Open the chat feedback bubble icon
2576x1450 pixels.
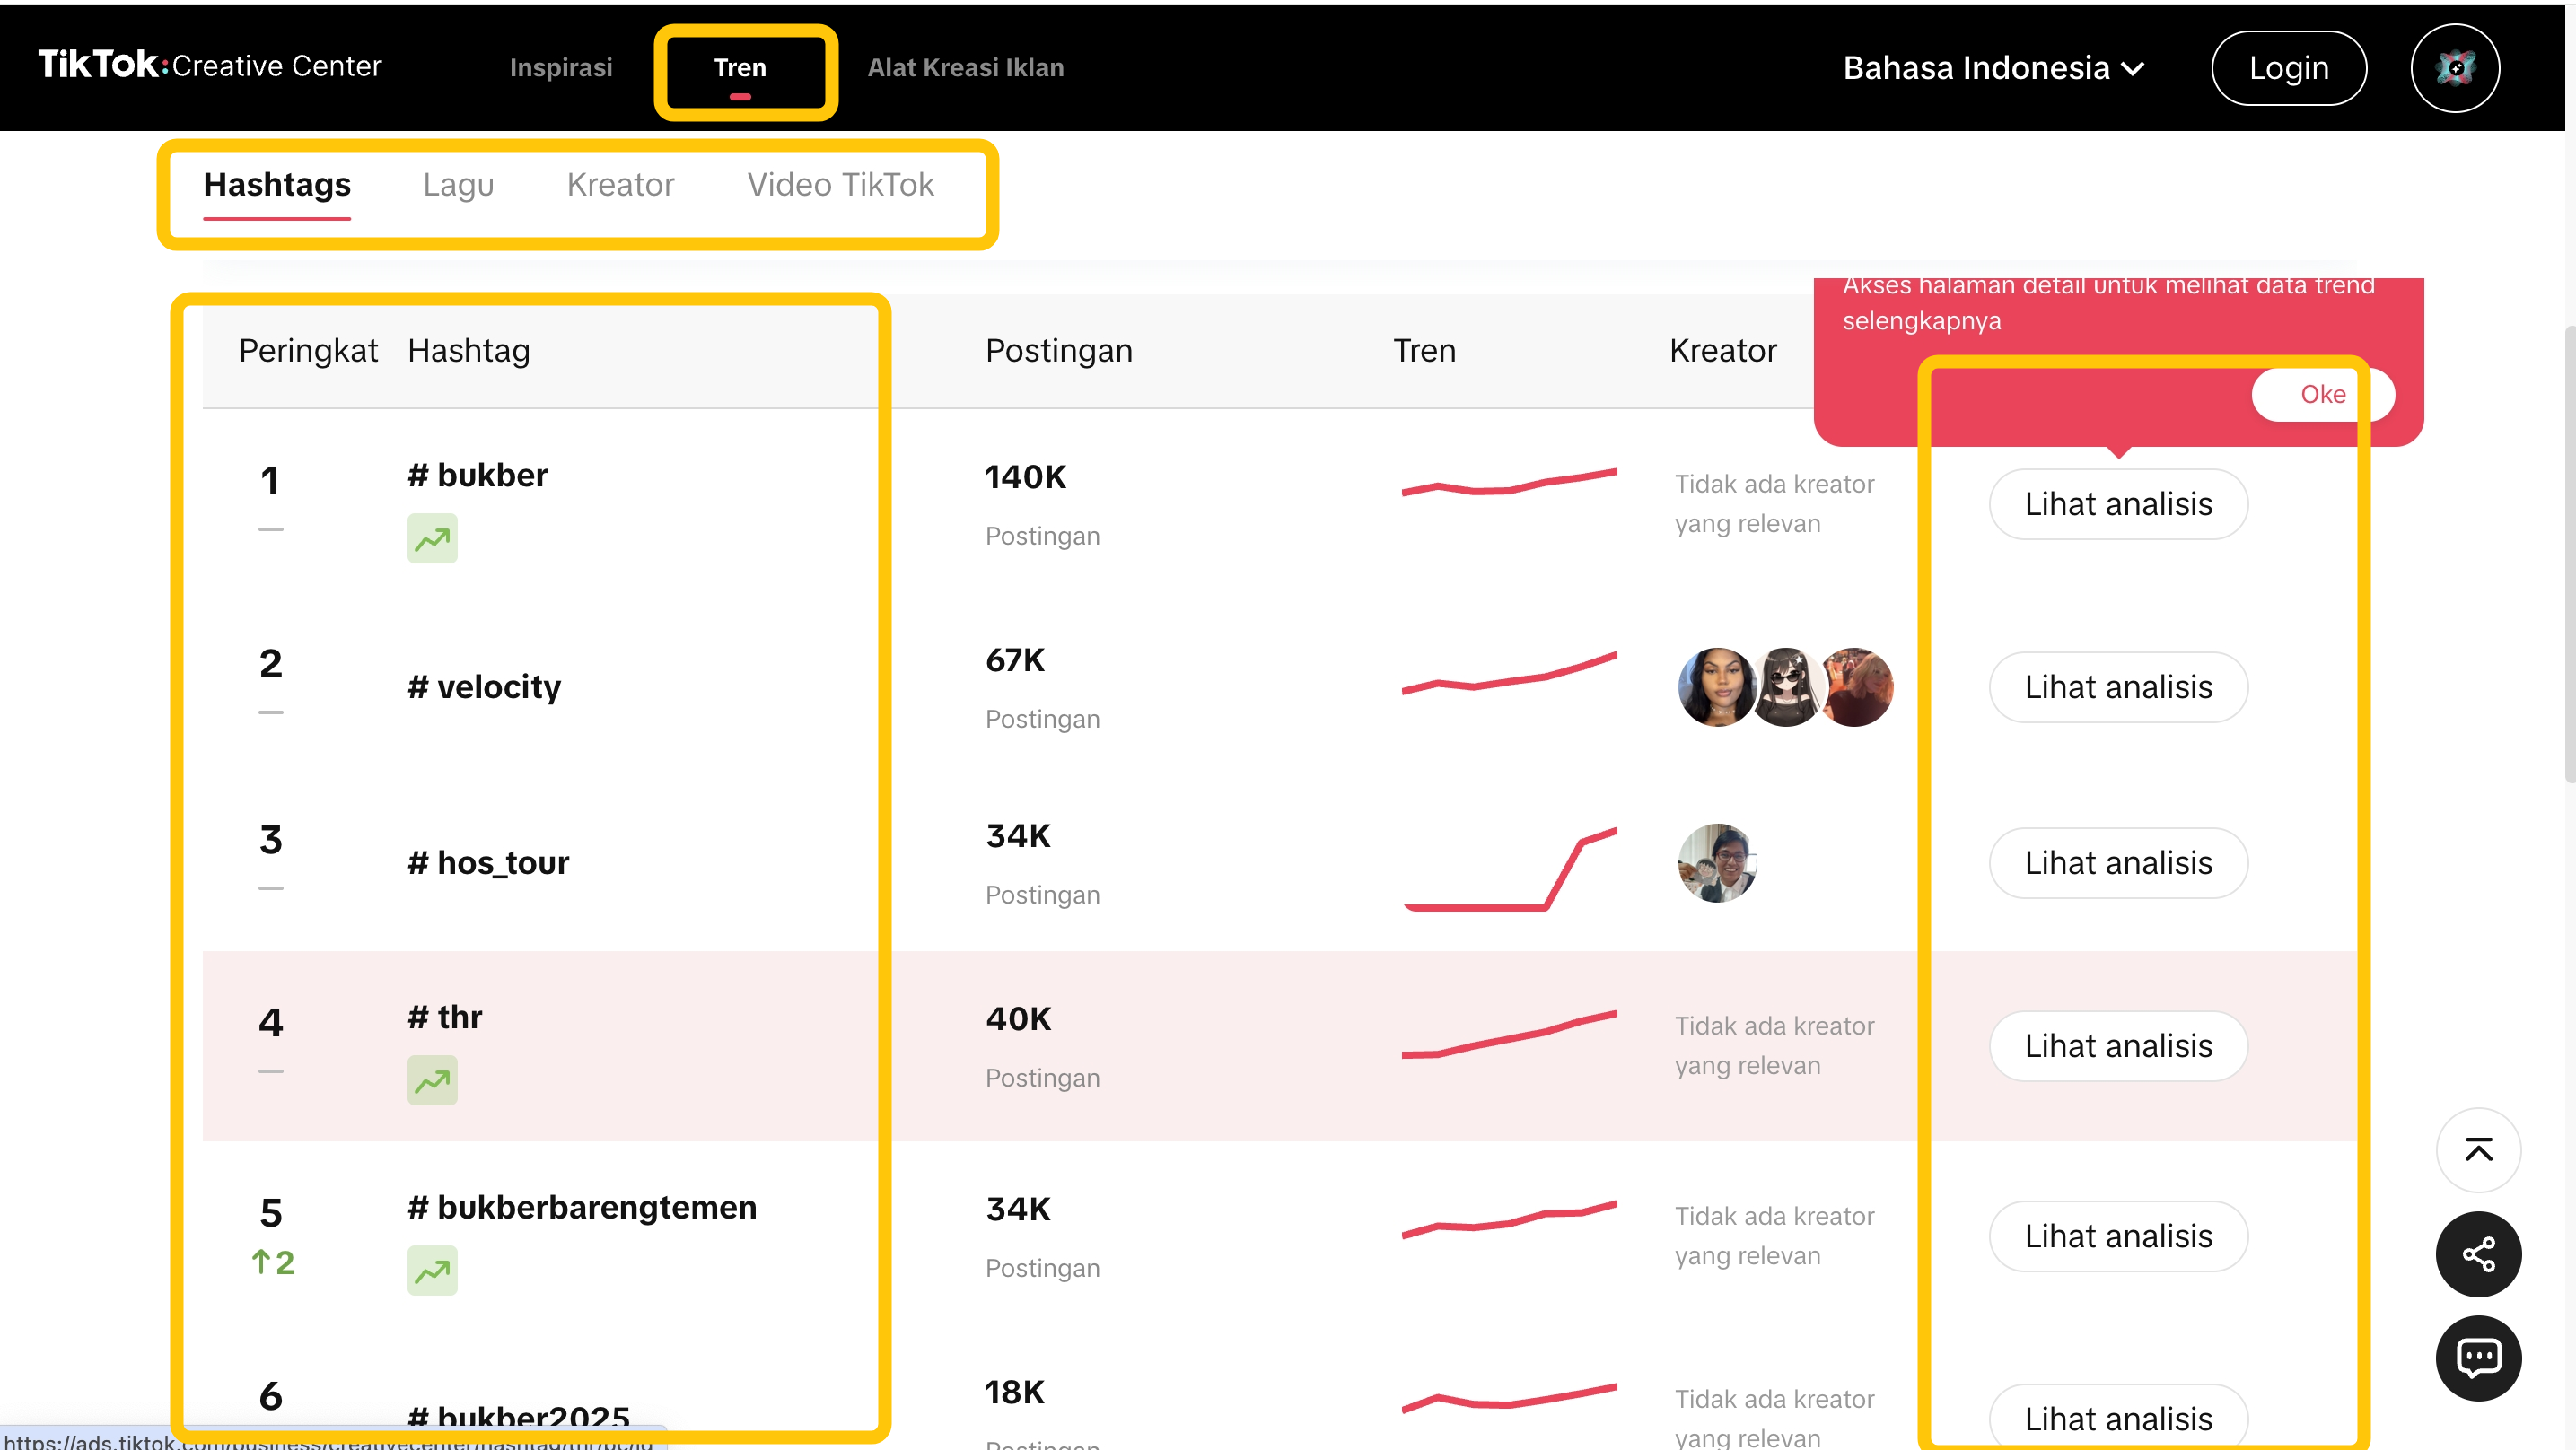click(2477, 1358)
